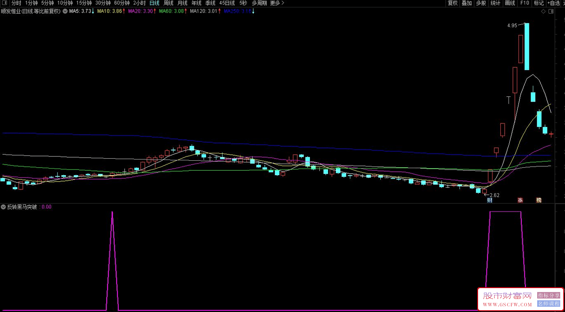Open the 多股 multi-stock view
This screenshot has height=312, width=565.
[481, 3]
